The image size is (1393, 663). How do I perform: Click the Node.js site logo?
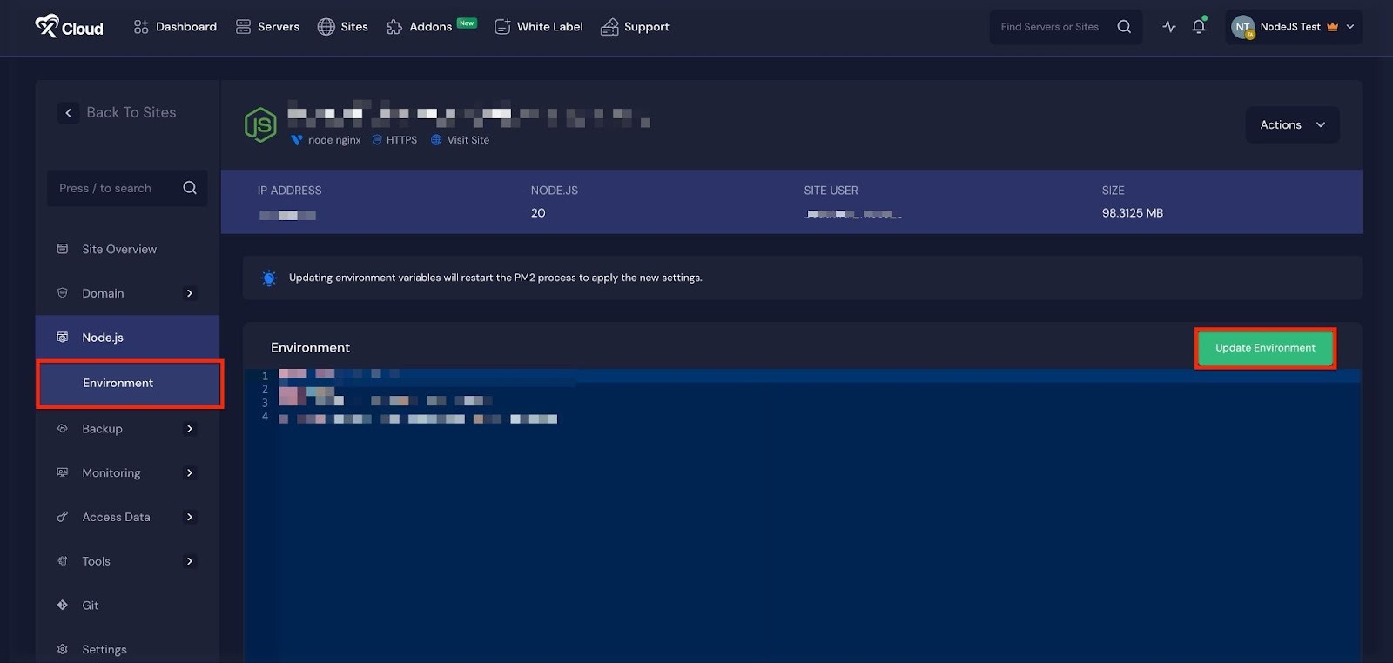(x=260, y=125)
